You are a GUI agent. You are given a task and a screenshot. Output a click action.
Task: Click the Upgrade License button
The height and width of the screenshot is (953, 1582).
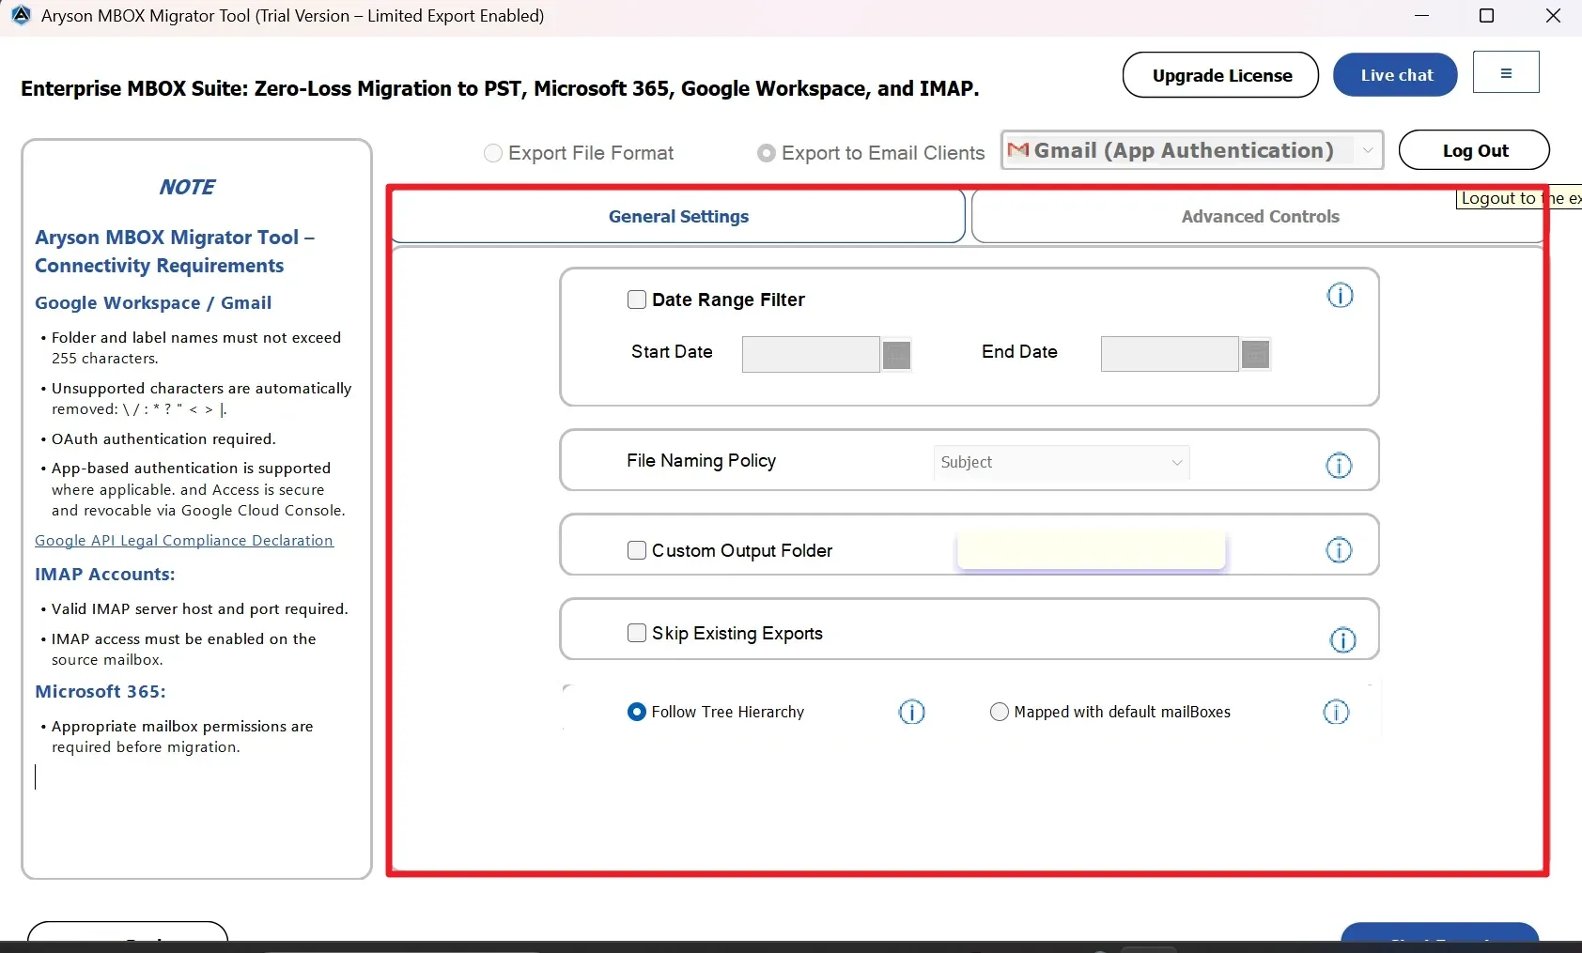coord(1221,75)
